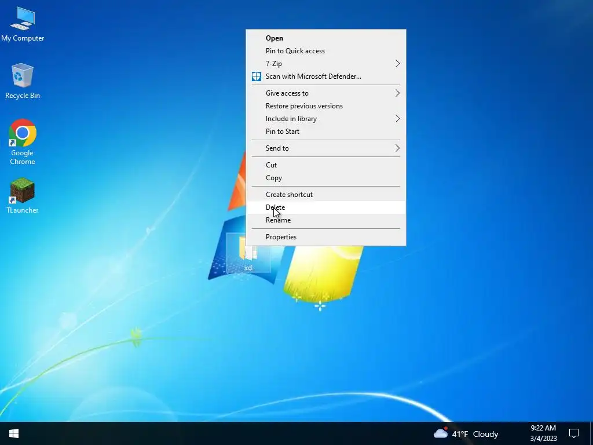This screenshot has width=593, height=445.
Task: Select the Recycle Bin icon
Action: [23, 81]
